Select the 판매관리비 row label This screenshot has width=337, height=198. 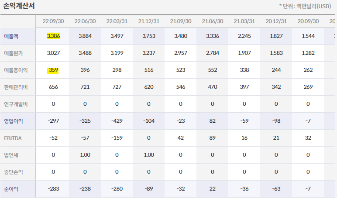click(x=16, y=87)
